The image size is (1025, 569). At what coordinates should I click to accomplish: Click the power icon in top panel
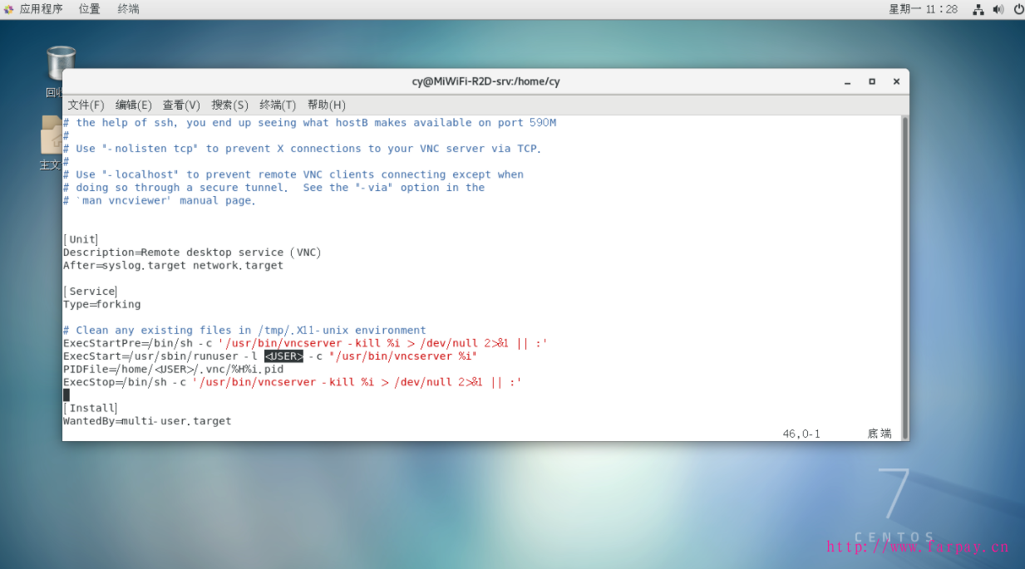click(1015, 9)
